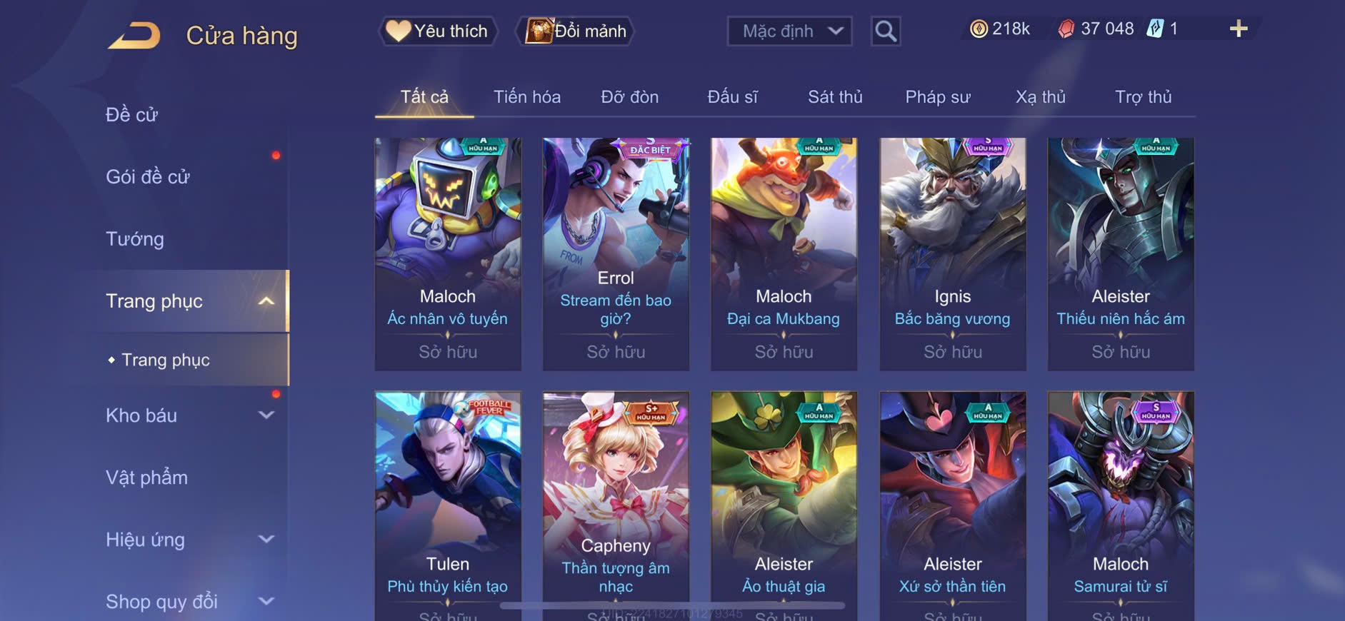Tap the plus icon to add currency

click(x=1239, y=29)
